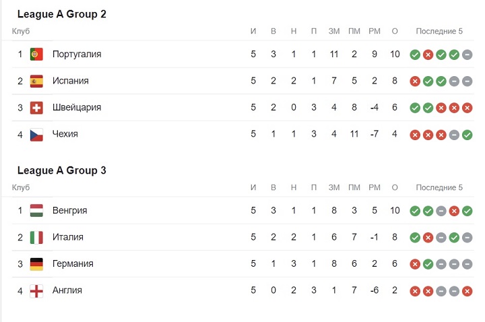This screenshot has height=322, width=485.
Task: Click the Hungary flag icon
Action: [36, 211]
